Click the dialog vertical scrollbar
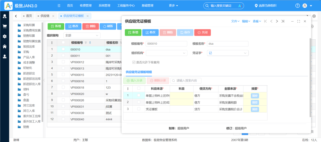 pos(310,78)
